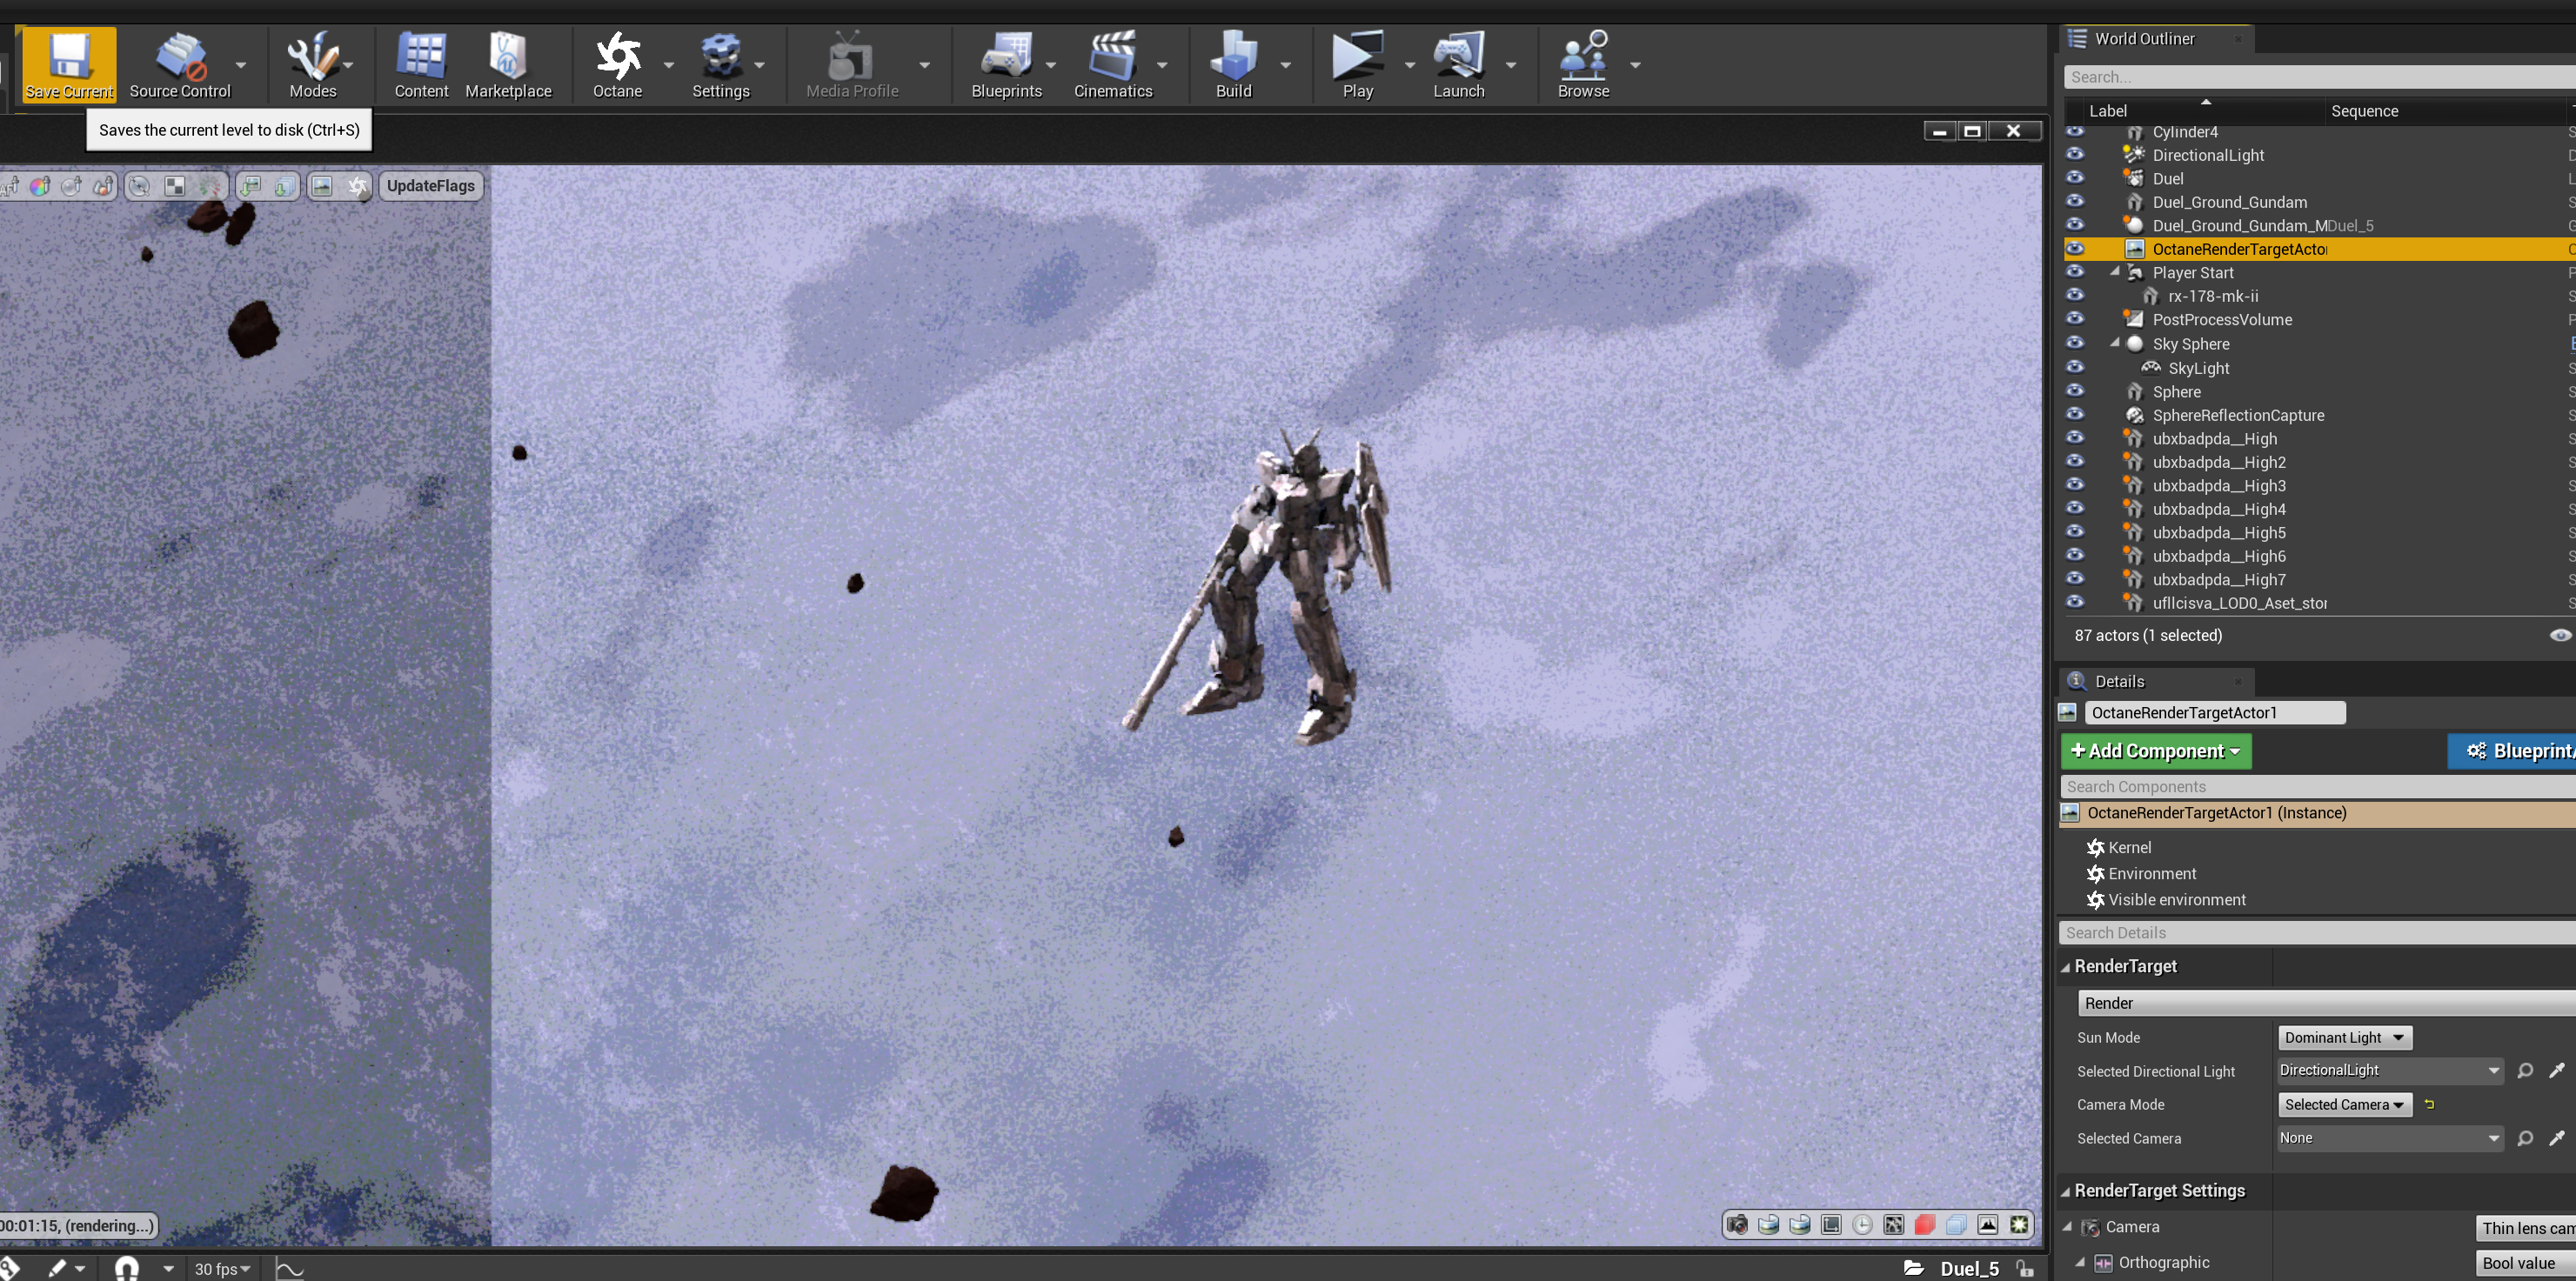Click the green Add Component button
The height and width of the screenshot is (1281, 2576).
click(x=2156, y=751)
